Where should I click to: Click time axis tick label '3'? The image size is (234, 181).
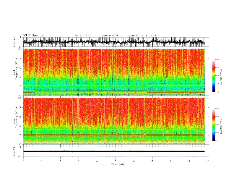79,161
